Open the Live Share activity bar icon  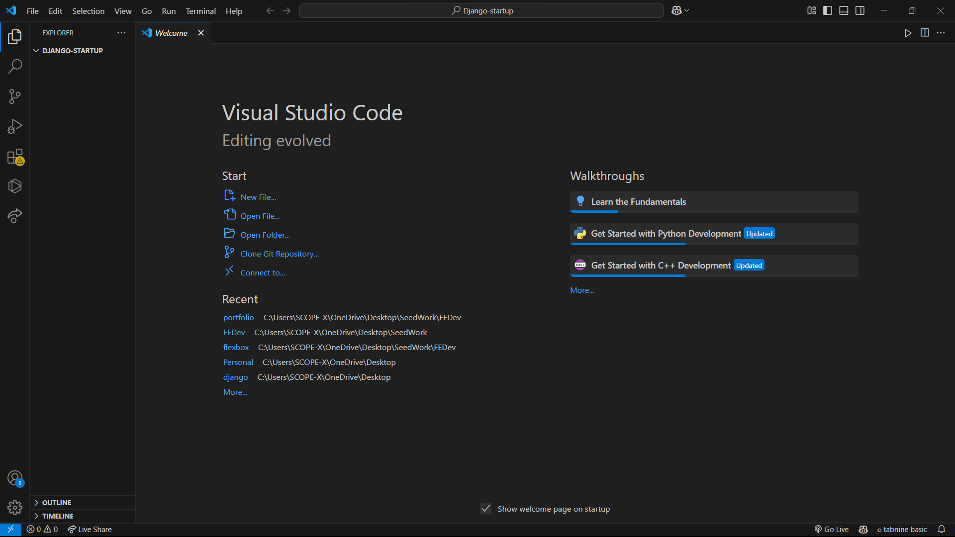coord(15,216)
